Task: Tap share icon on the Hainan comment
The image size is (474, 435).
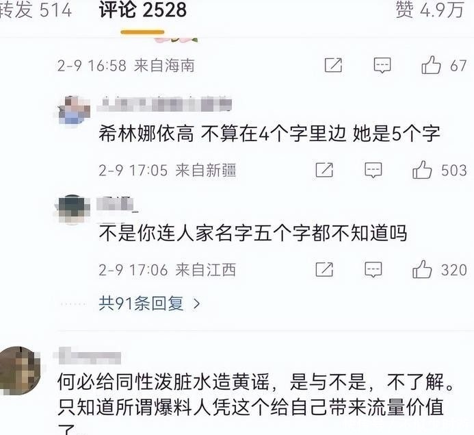Action: (333, 65)
